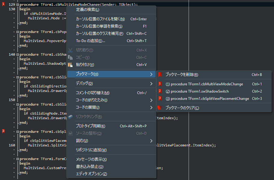Jump to bookmark cbSplitViewPlacementChange
The width and height of the screenshot is (274, 180).
[x=214, y=99]
